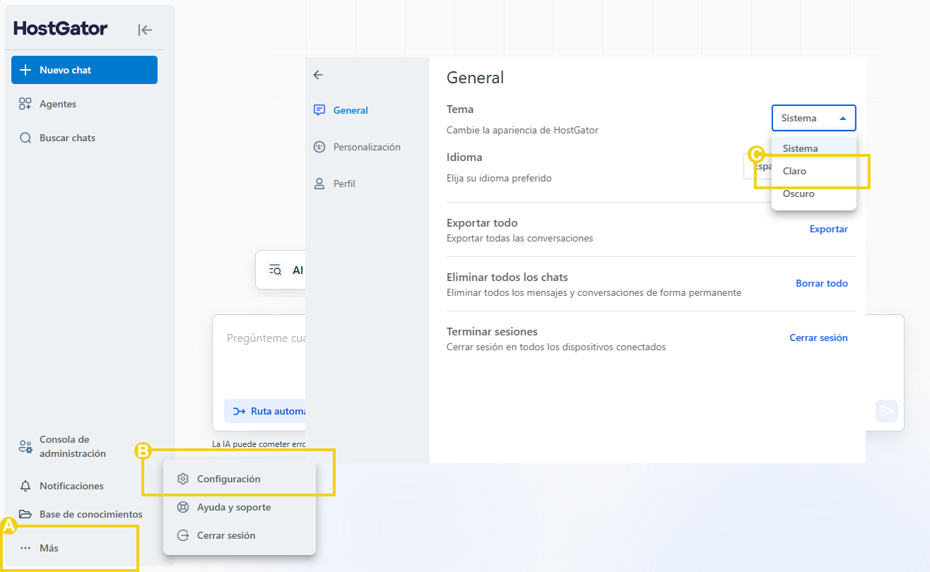Click Cerrar sesión under Terminar sesiones

pyautogui.click(x=818, y=338)
